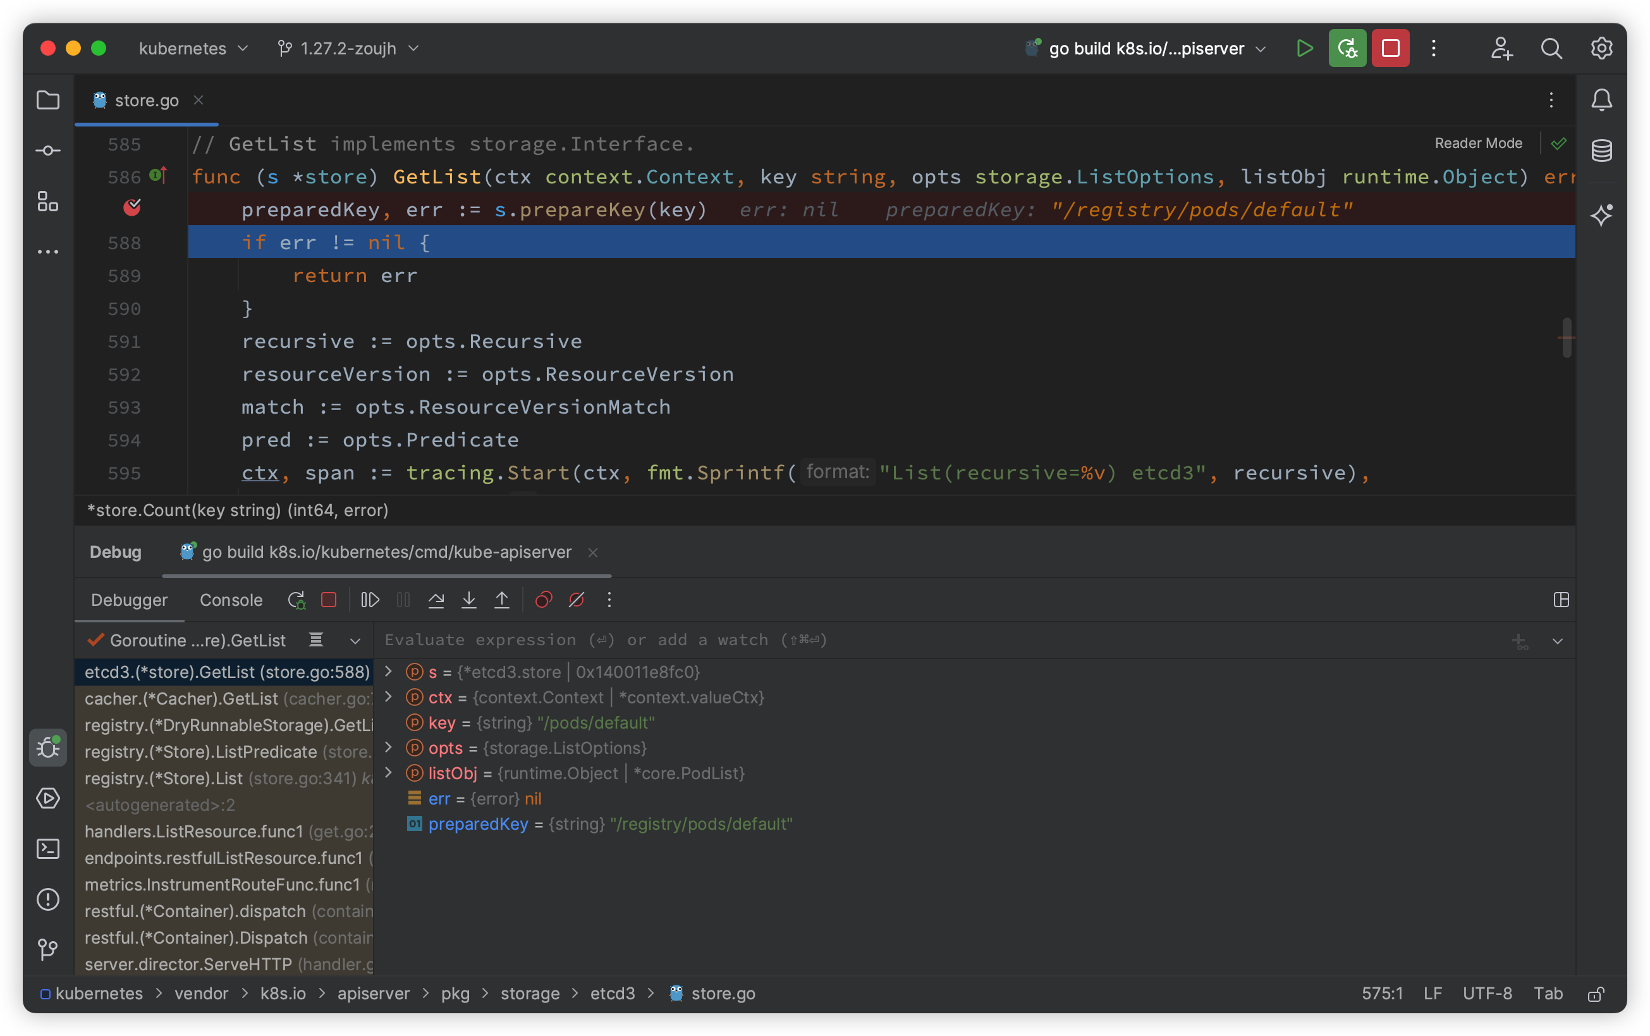Screen dimensions: 1650x1036
Task: Select the registry.(*Store).List stack frame
Action: coord(224,779)
